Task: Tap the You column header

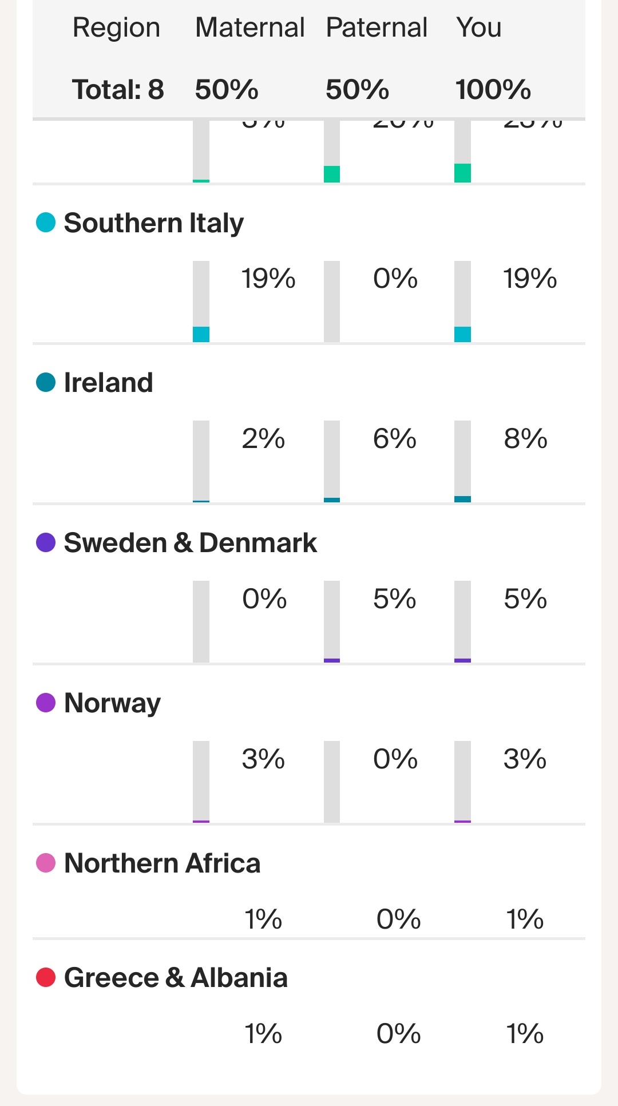Action: tap(479, 27)
